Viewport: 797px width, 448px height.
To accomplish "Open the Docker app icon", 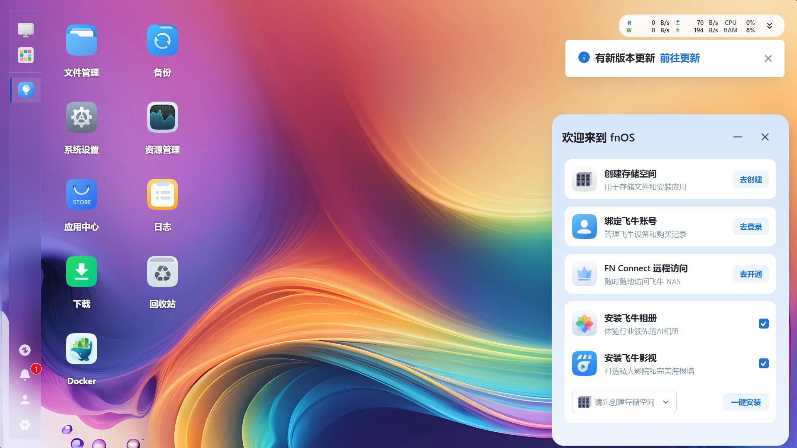I will click(81, 349).
